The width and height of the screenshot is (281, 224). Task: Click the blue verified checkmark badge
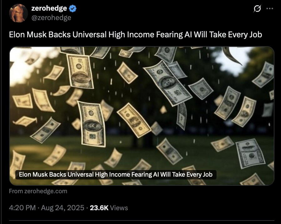tap(73, 8)
